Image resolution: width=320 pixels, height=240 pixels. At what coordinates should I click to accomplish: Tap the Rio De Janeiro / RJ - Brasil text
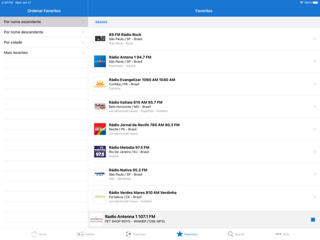[x=129, y=152]
